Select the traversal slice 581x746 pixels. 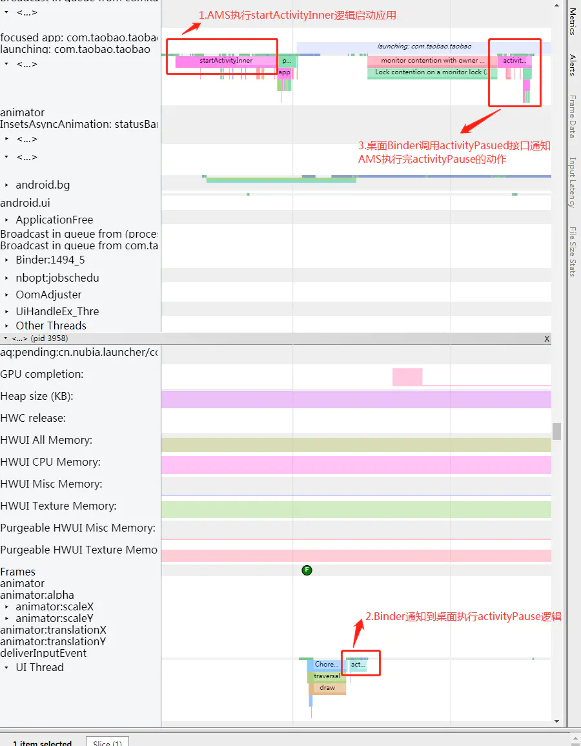(x=327, y=676)
